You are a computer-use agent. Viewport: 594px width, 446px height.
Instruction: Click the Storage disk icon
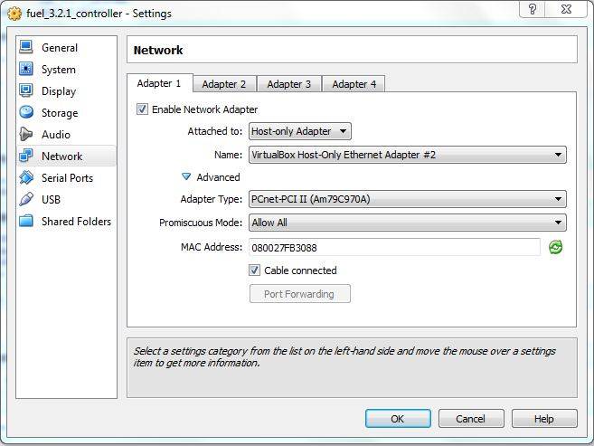[26, 112]
